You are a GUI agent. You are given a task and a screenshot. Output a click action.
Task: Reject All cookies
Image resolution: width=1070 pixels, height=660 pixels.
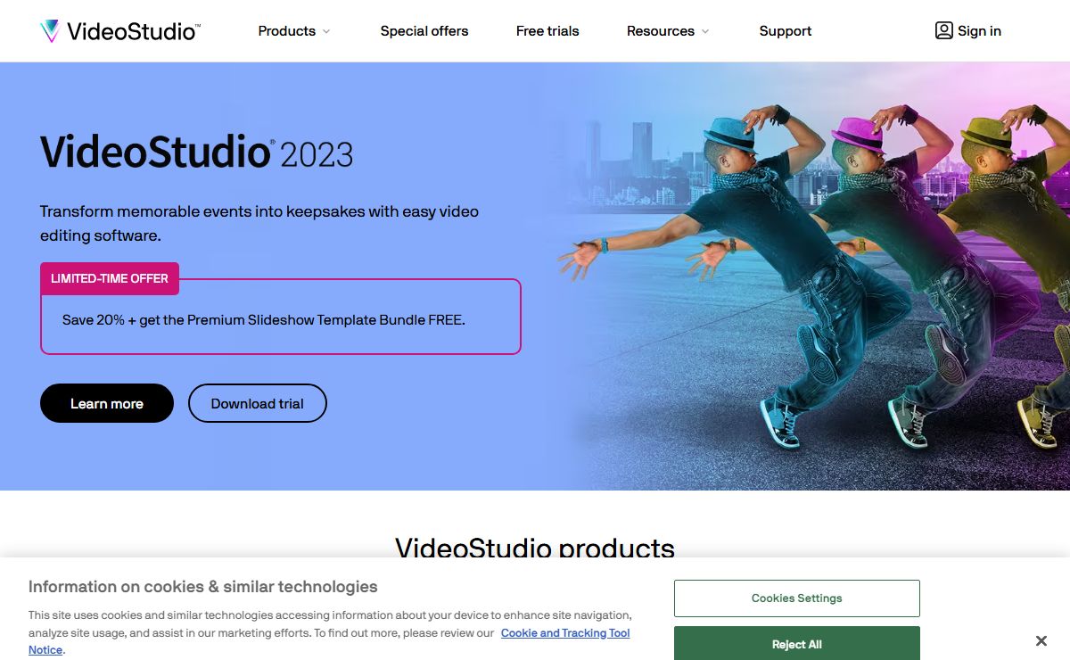click(797, 643)
